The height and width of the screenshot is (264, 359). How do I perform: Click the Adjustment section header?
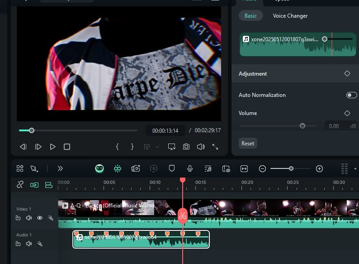[x=295, y=74]
